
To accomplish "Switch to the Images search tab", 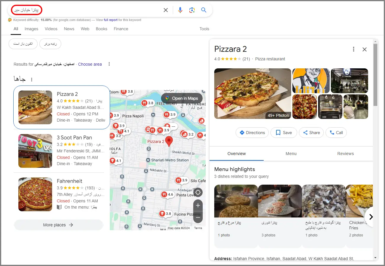I will coord(31,29).
